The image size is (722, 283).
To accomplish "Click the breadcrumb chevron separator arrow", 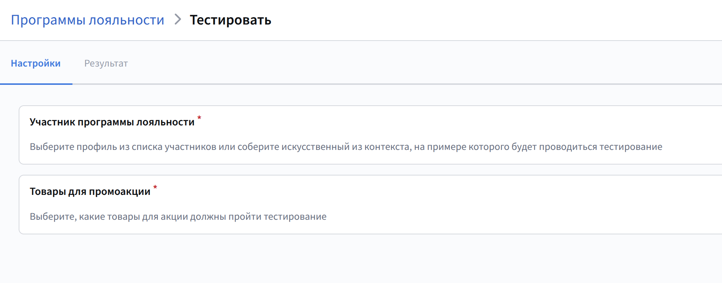I will click(178, 19).
